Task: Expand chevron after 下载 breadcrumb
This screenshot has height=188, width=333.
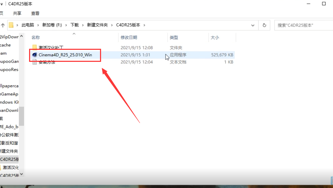Action: (x=83, y=25)
